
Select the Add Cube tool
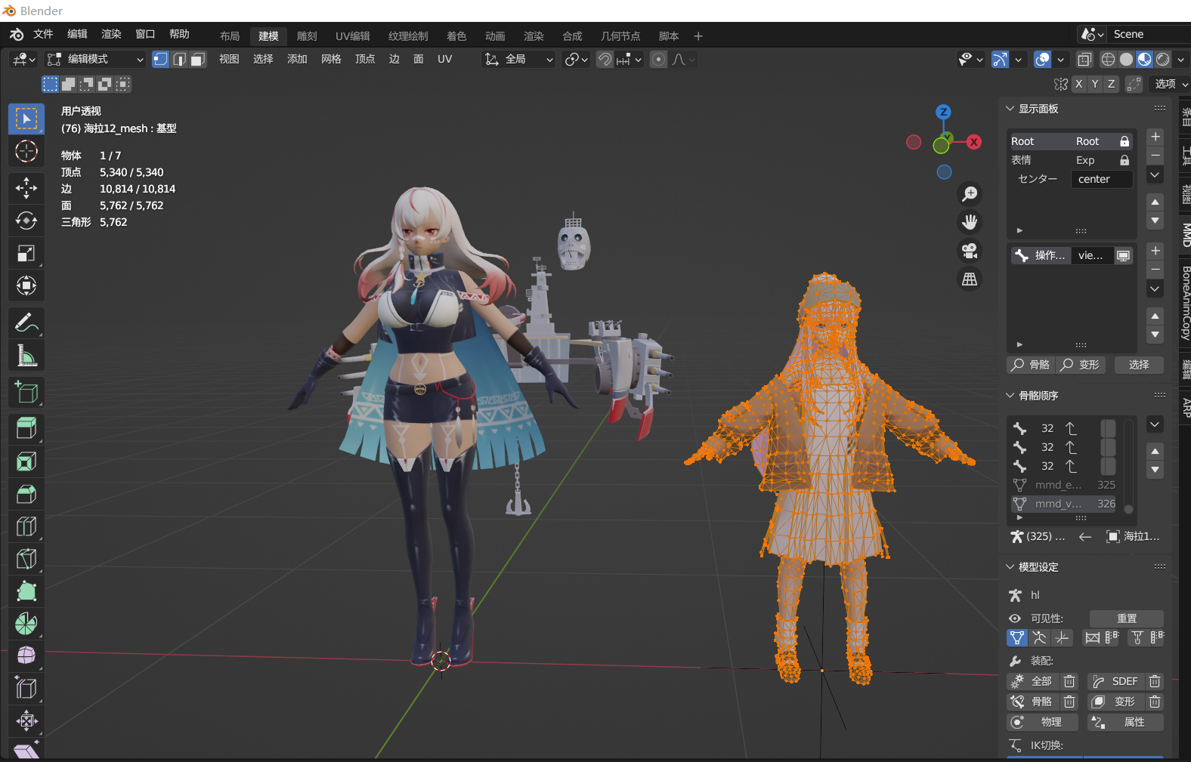point(26,392)
